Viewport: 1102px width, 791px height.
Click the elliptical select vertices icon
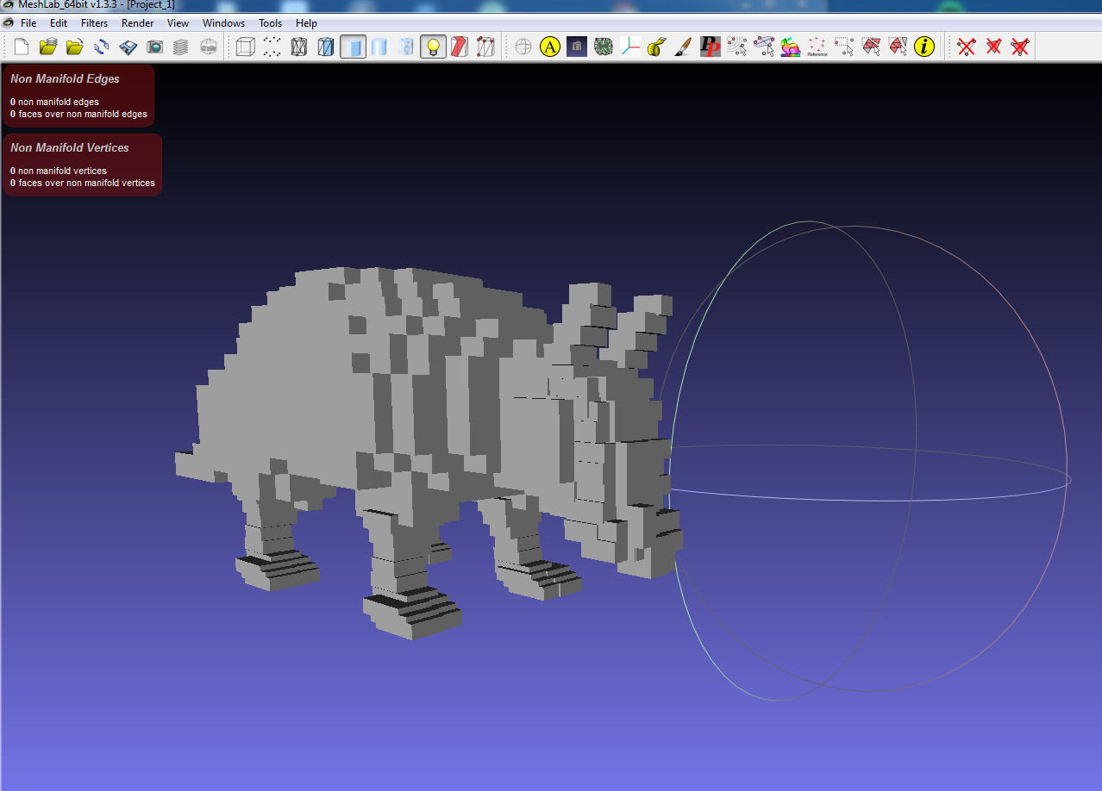763,47
